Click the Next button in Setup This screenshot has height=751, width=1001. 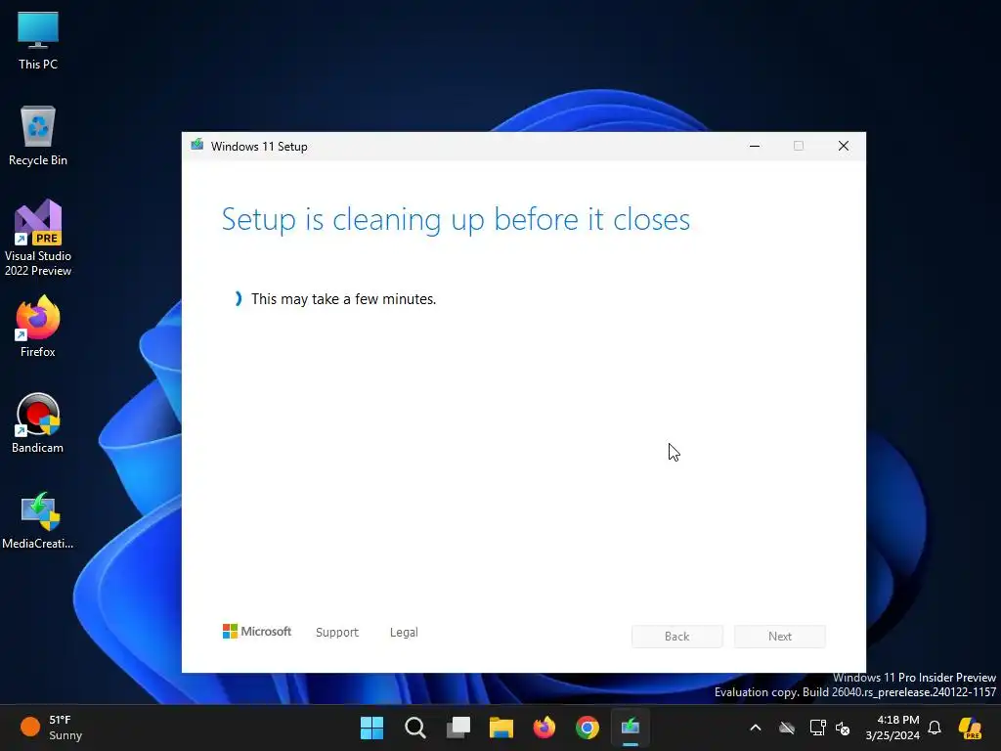(779, 636)
